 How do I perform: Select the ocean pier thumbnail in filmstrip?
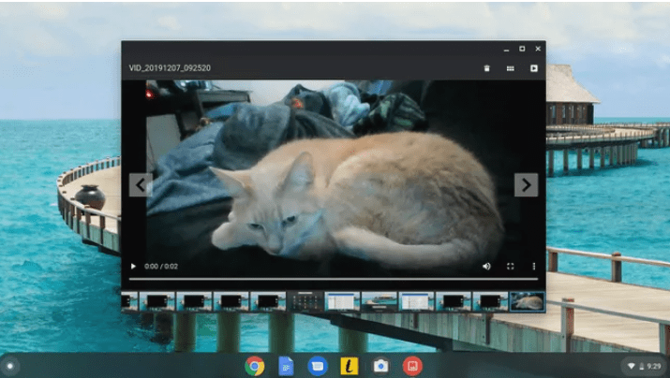tap(379, 302)
